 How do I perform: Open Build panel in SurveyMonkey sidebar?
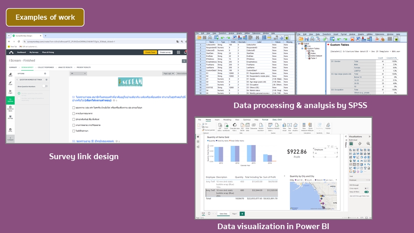[10, 75]
